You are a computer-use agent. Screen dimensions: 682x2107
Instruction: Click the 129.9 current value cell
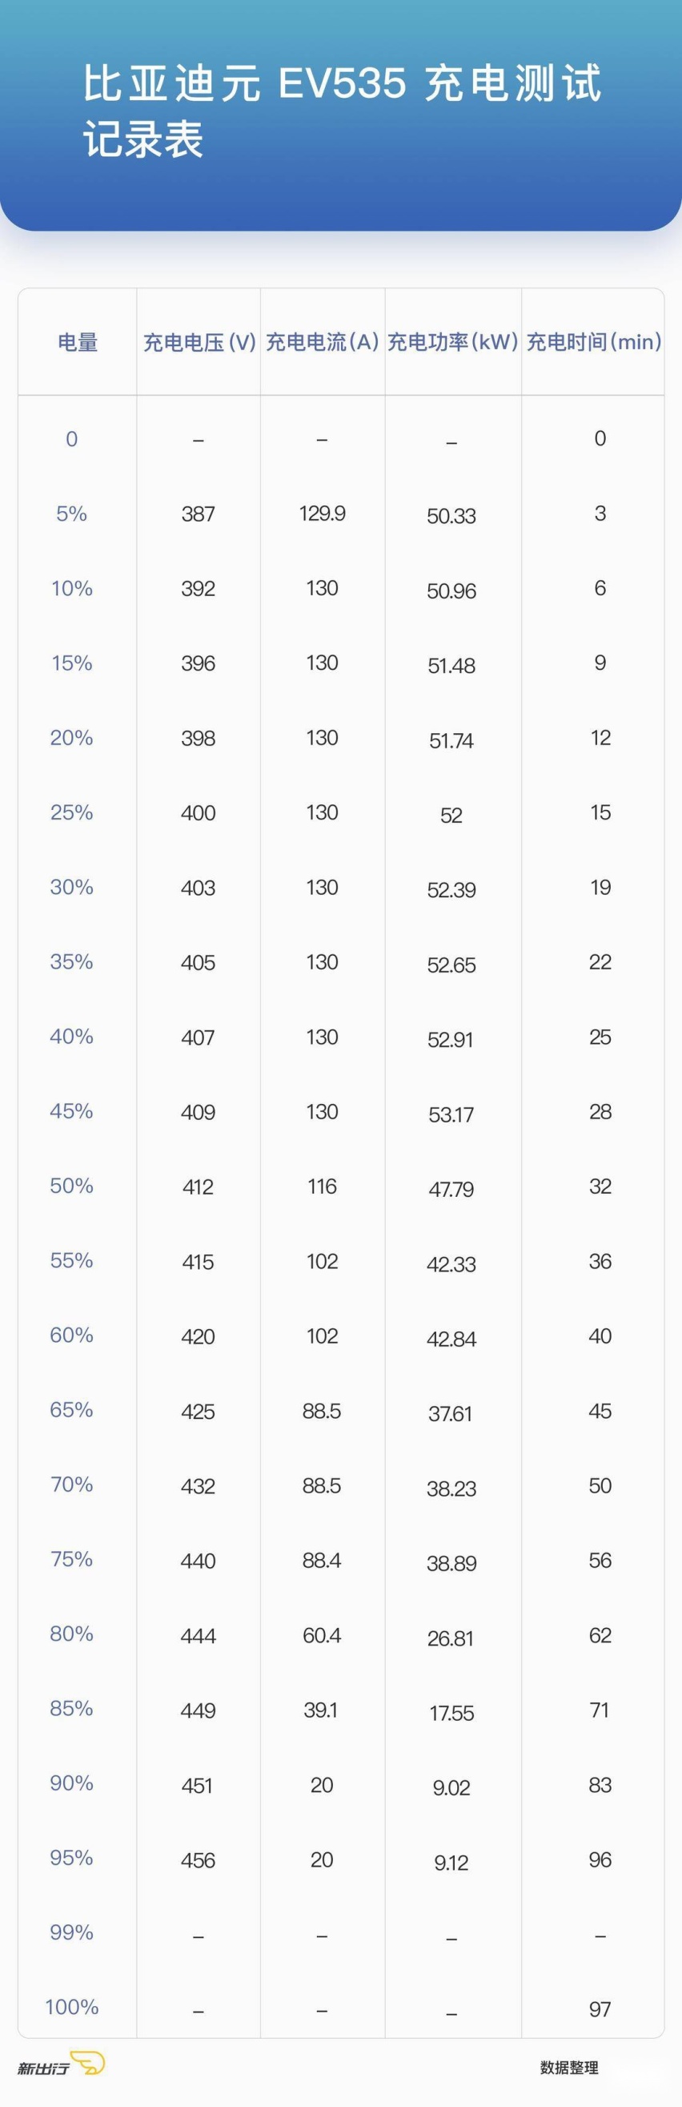click(x=322, y=513)
